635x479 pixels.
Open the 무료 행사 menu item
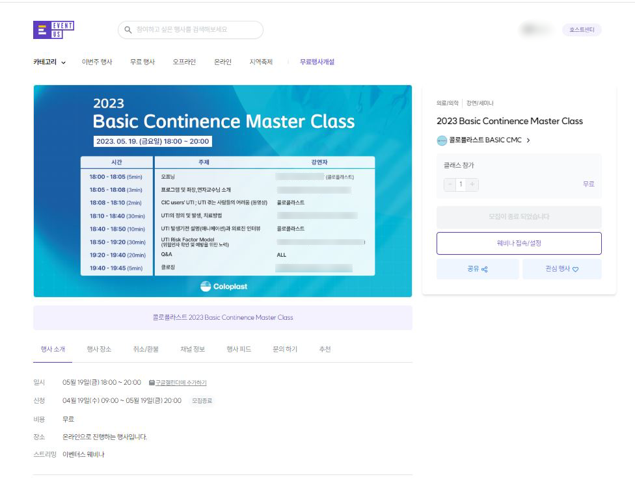pyautogui.click(x=142, y=62)
